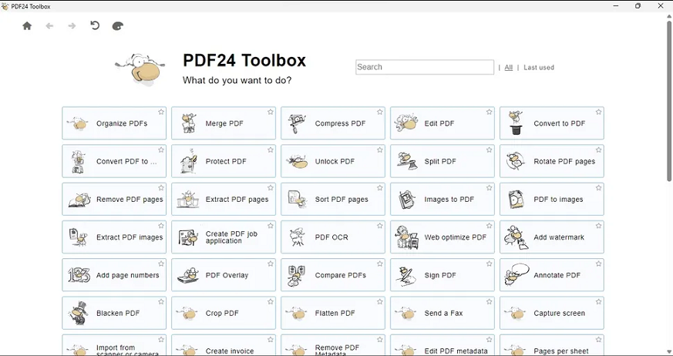Open the Create invoice tool
Image resolution: width=673 pixels, height=356 pixels.
(x=224, y=345)
